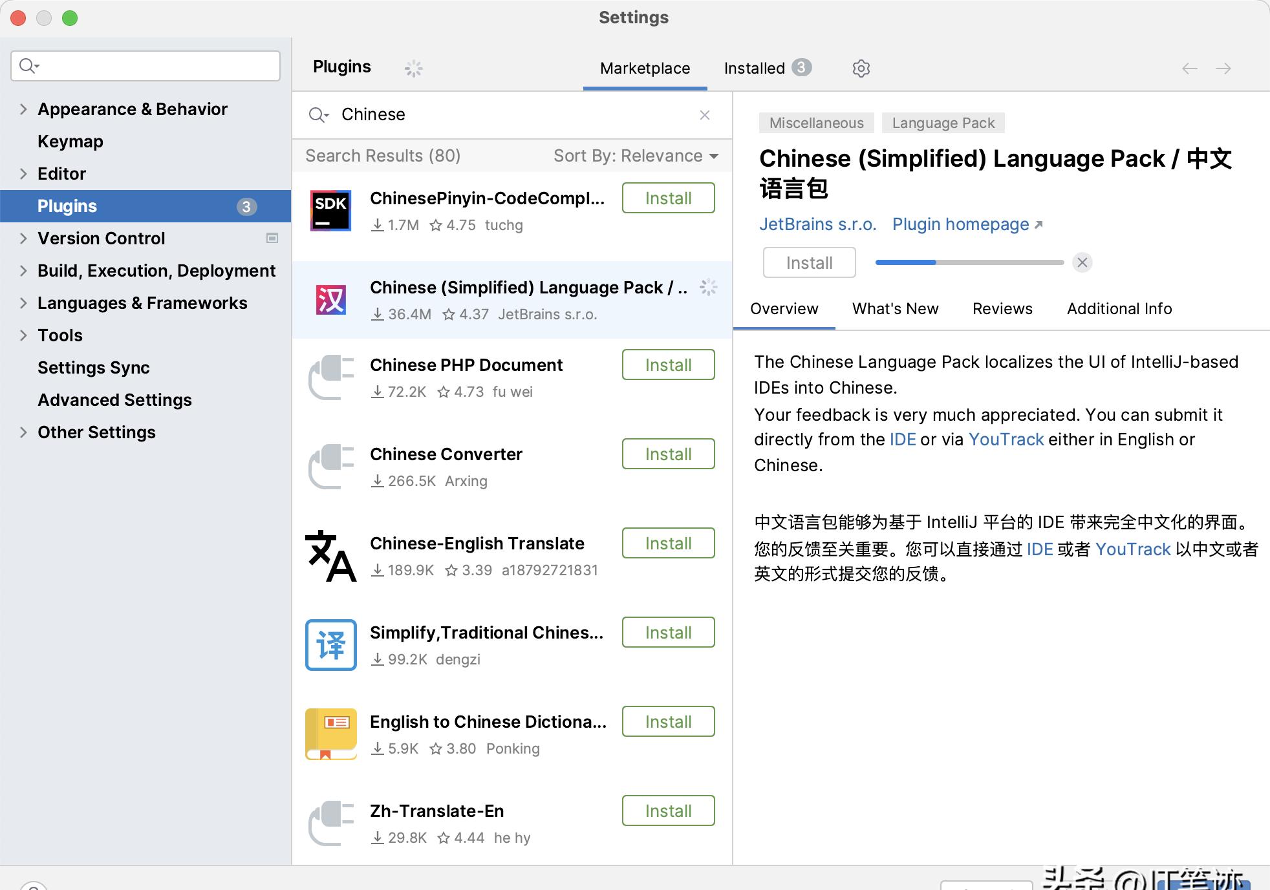This screenshot has width=1270, height=890.
Task: Expand Languages & Frameworks node
Action: pos(23,303)
